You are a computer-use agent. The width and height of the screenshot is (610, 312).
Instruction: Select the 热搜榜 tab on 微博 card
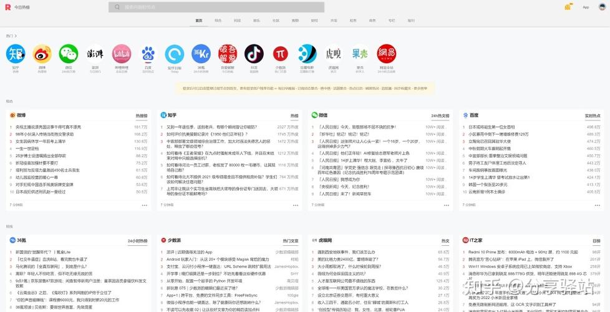click(141, 116)
